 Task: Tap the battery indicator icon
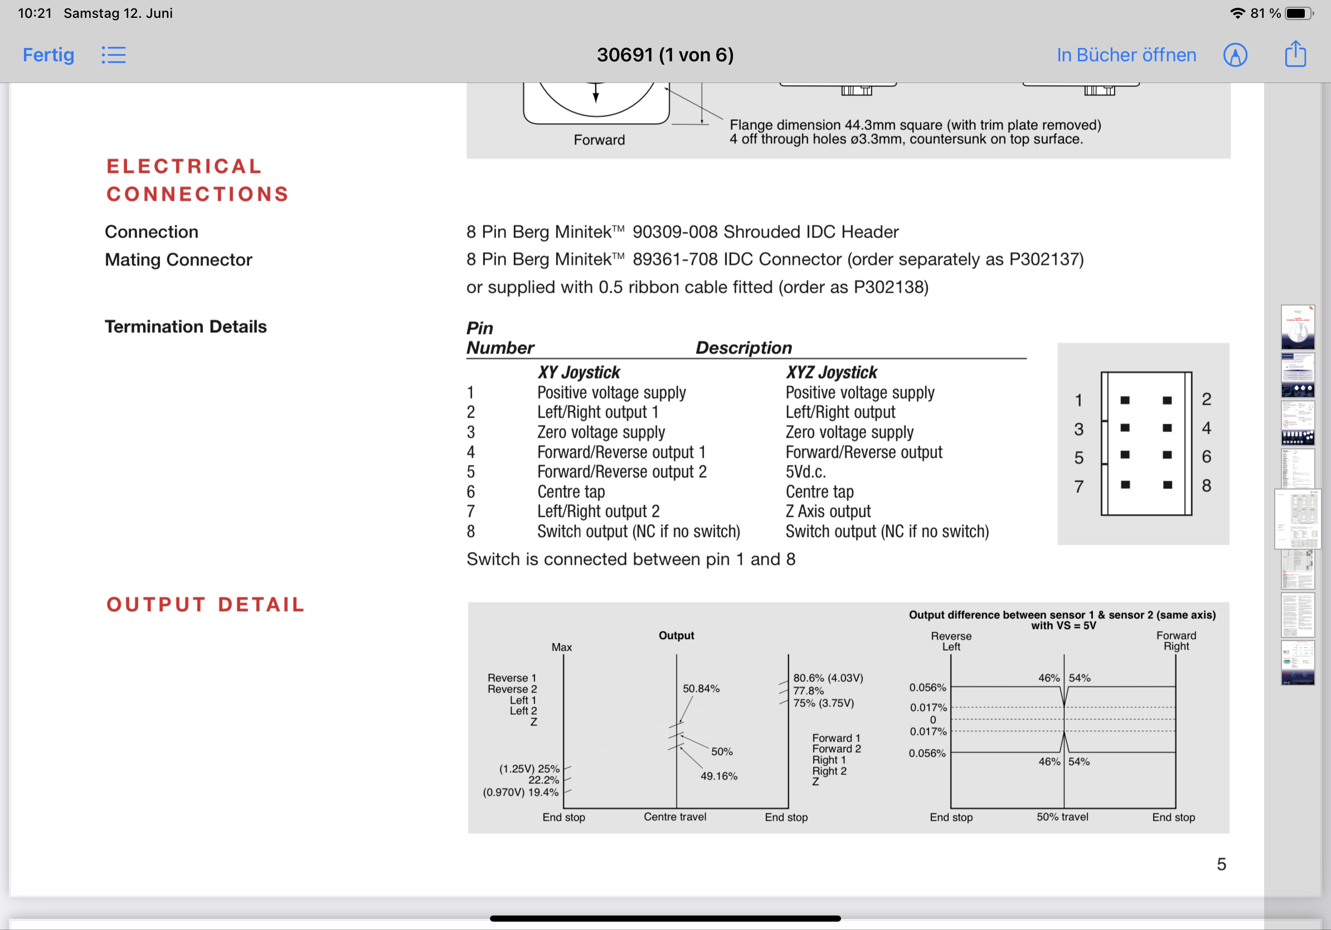[x=1299, y=13]
